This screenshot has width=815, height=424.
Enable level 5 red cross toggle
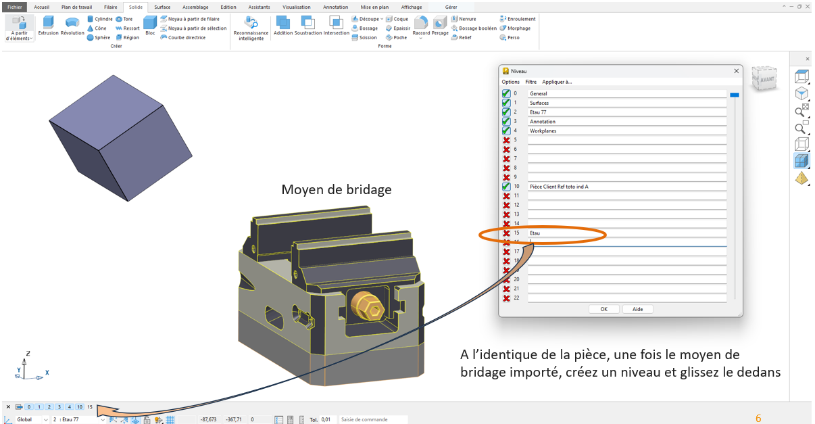506,140
